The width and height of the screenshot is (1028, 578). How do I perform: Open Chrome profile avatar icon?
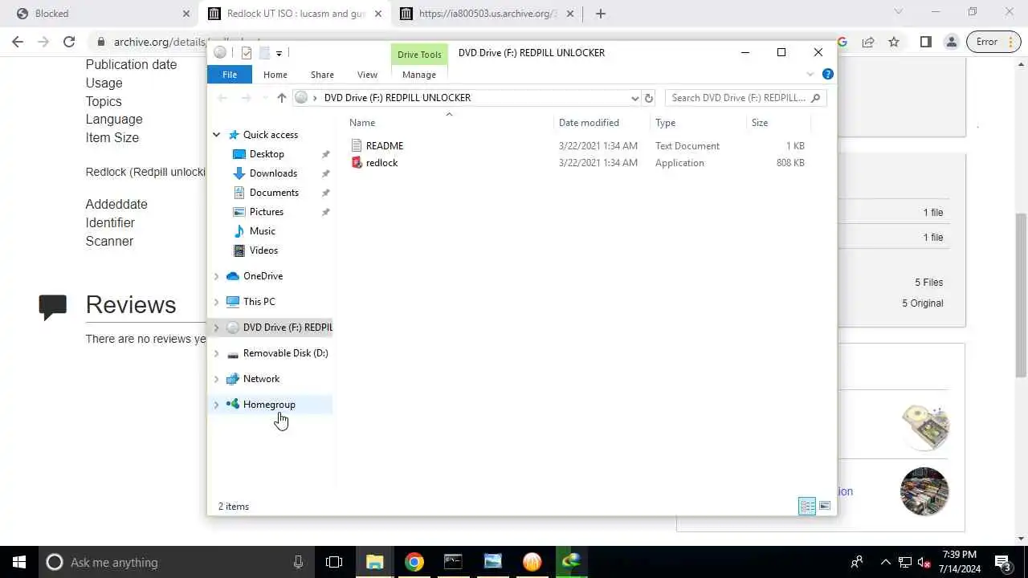[x=952, y=42]
